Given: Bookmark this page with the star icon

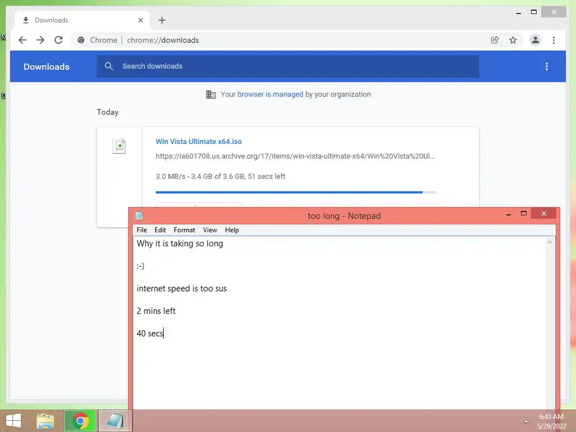Looking at the screenshot, I should [x=513, y=40].
